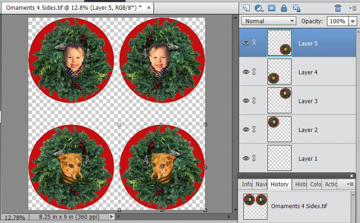Viewport: 360px width, 223px height.
Task: Select the Layer 3 name label
Action: pyautogui.click(x=308, y=101)
